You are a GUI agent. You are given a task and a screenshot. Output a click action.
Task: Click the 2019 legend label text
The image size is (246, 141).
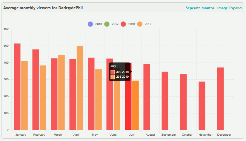148,24
